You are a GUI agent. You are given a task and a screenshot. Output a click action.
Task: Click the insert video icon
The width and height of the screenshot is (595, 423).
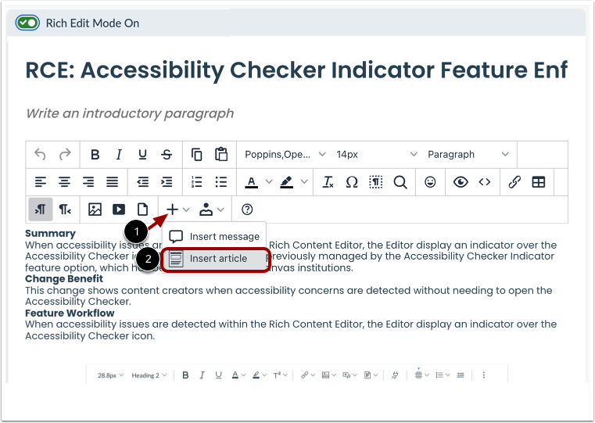[119, 210]
